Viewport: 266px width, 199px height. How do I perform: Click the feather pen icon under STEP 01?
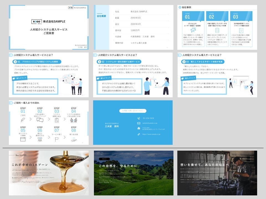pyautogui.click(x=23, y=120)
